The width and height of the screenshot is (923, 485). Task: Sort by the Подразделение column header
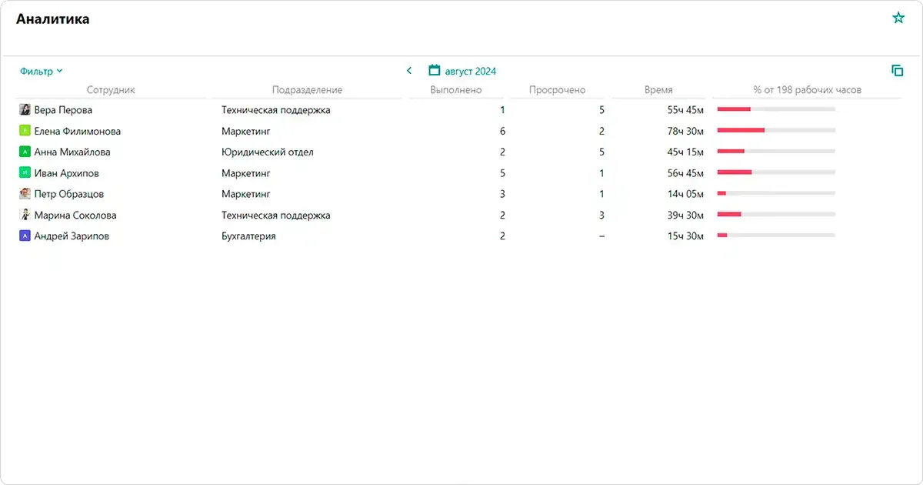[307, 90]
